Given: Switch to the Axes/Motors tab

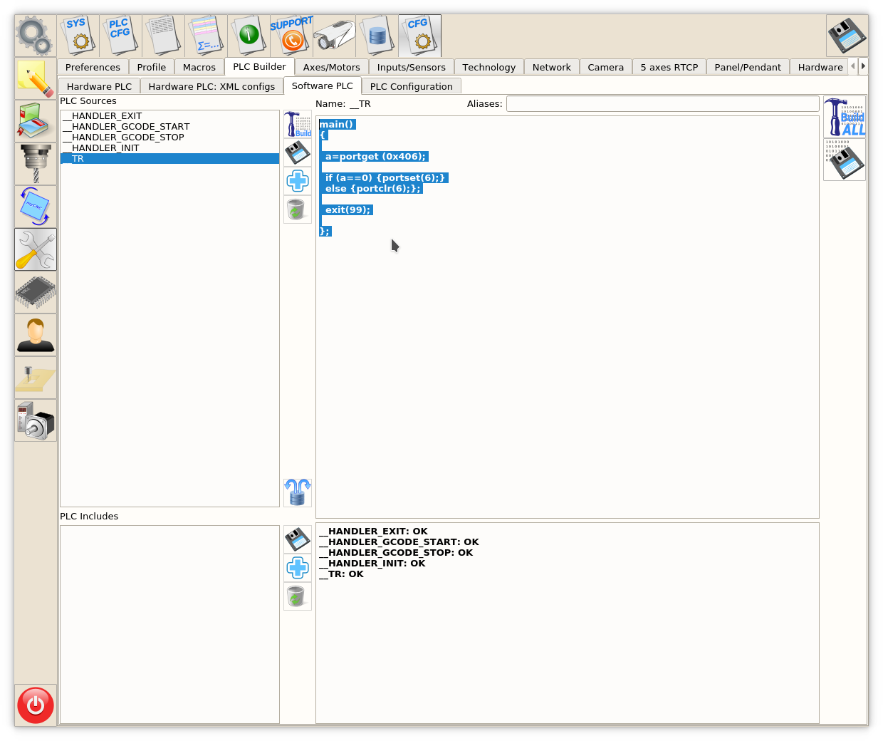Looking at the screenshot, I should pyautogui.click(x=331, y=67).
